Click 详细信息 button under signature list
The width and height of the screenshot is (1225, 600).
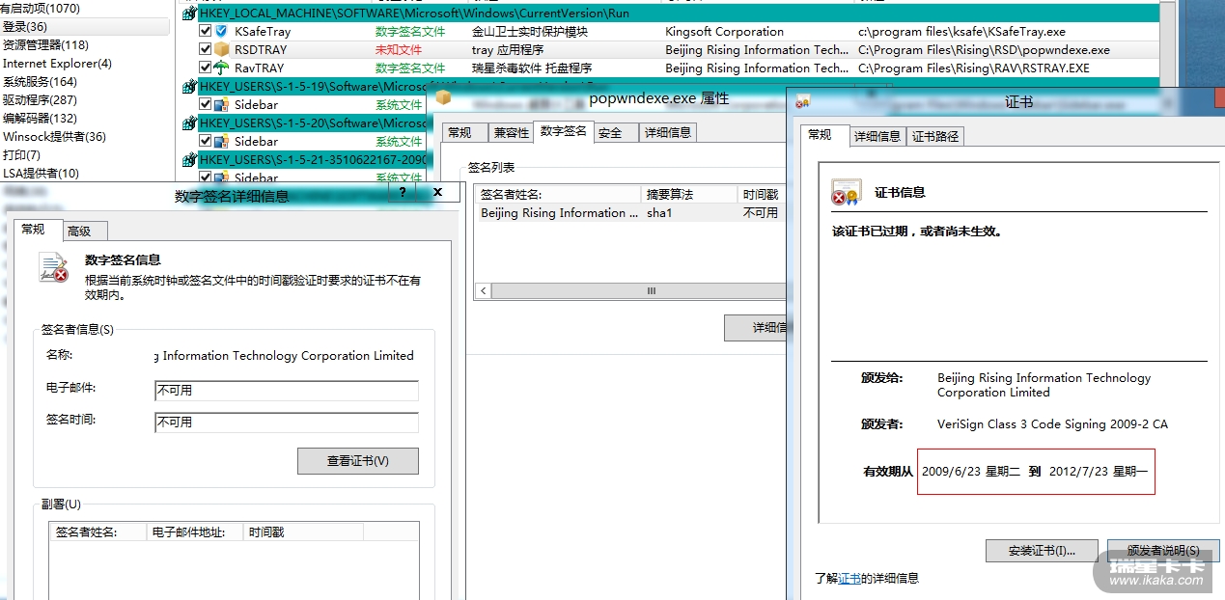756,328
